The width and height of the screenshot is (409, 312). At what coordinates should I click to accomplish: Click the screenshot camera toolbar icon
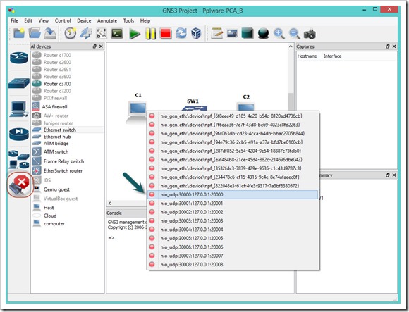click(x=310, y=34)
